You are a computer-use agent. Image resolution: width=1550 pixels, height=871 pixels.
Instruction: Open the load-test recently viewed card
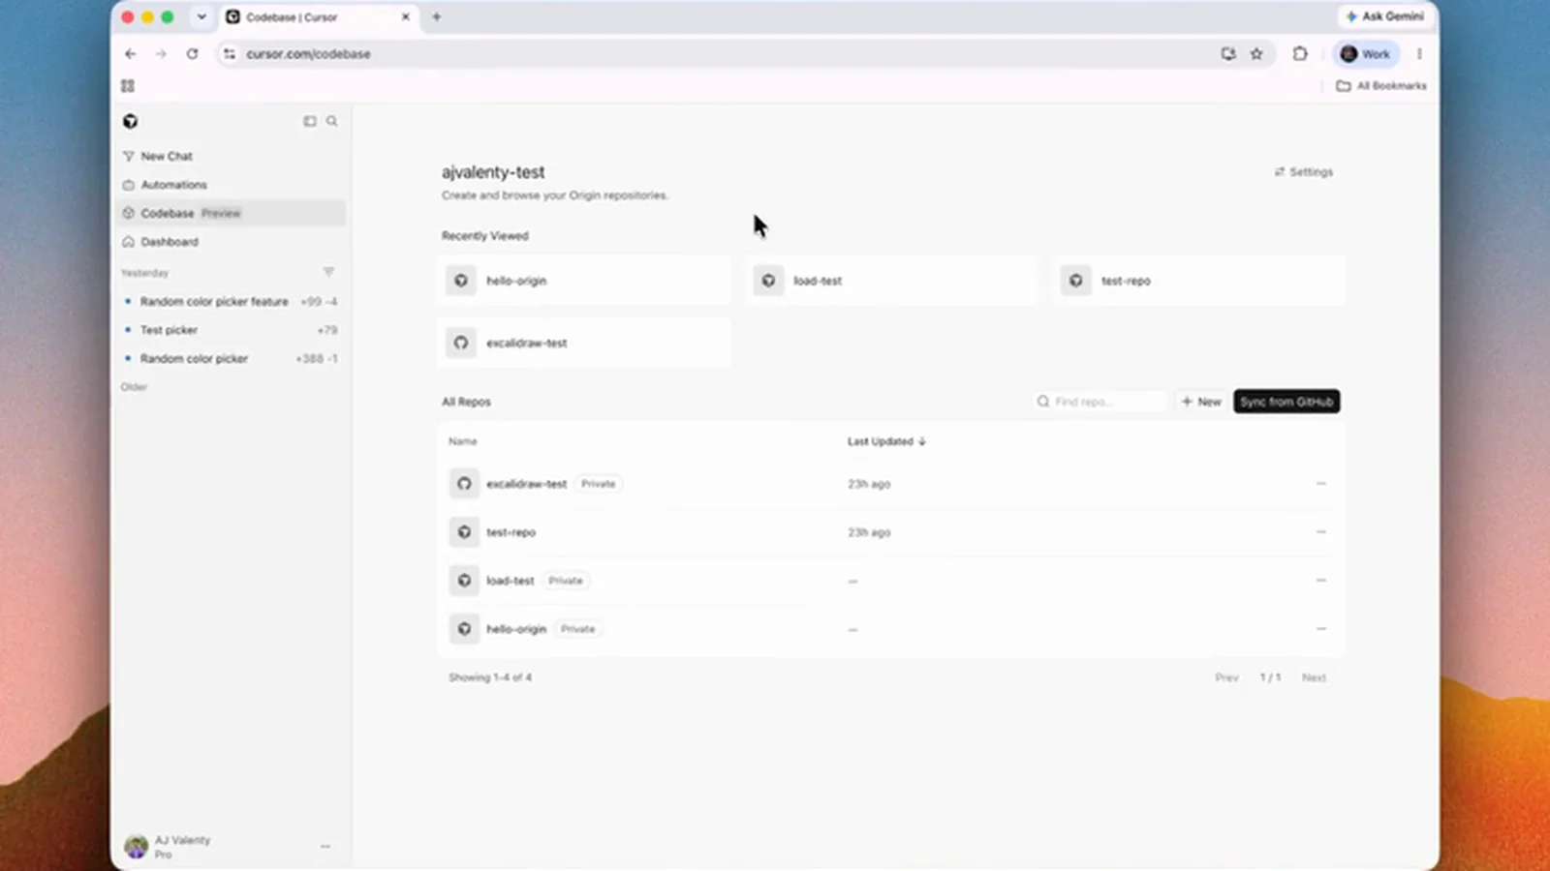891,281
